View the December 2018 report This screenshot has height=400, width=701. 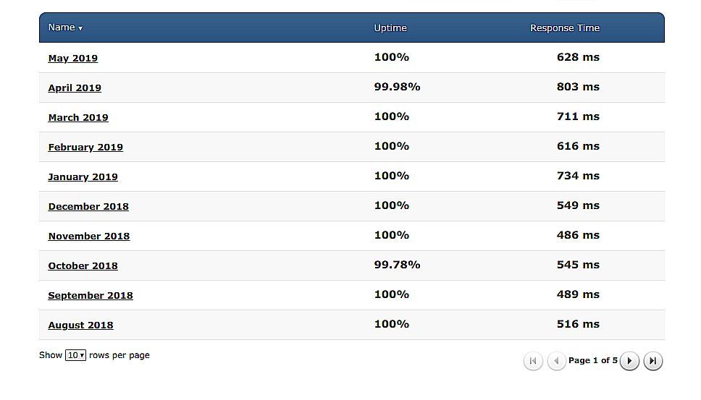(88, 206)
